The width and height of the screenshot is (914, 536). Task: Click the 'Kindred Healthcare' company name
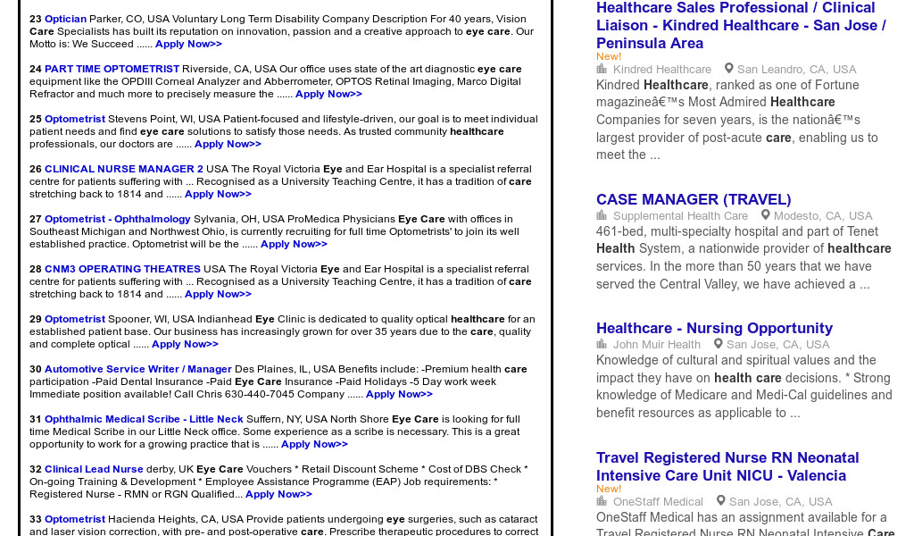click(662, 70)
